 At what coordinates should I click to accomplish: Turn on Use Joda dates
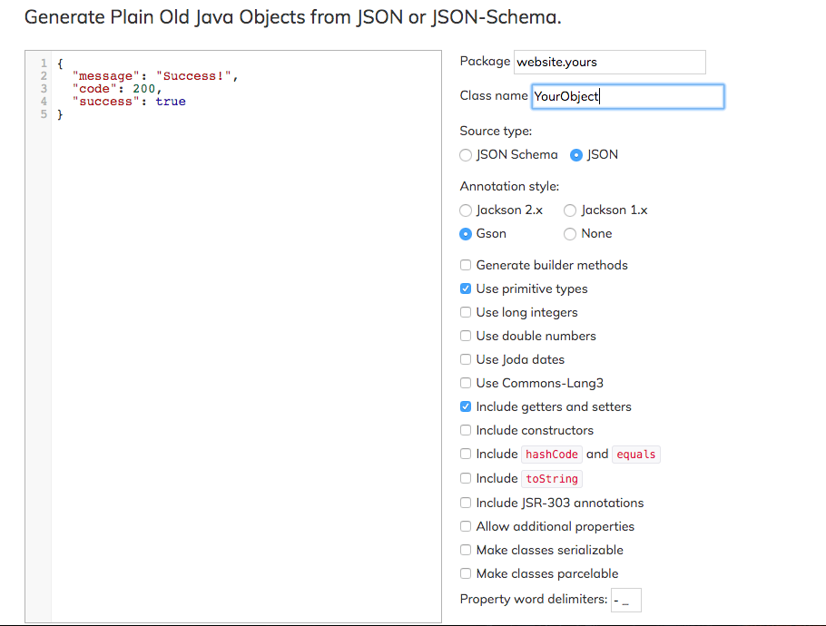click(467, 360)
